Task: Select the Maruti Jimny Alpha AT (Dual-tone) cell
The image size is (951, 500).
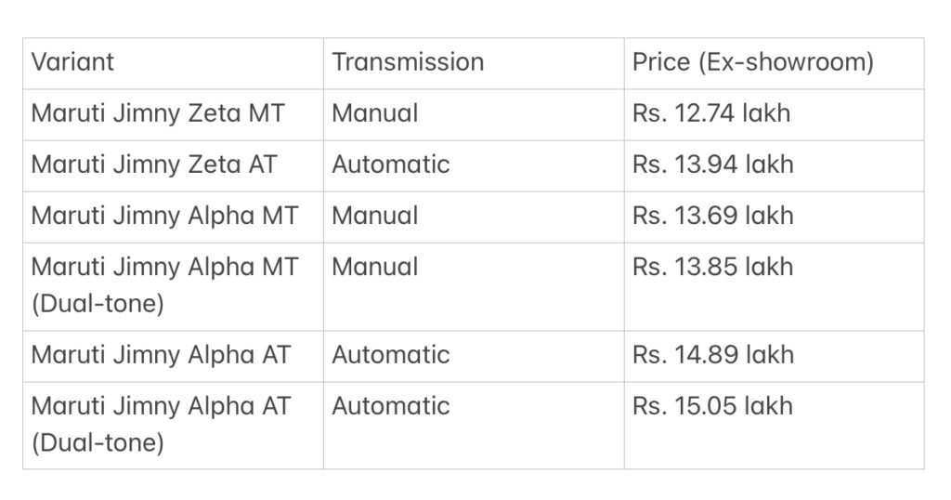Action: (x=173, y=426)
